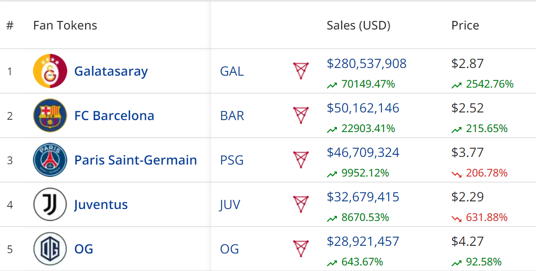Click the OG team logo
Image resolution: width=536 pixels, height=271 pixels.
coord(50,249)
